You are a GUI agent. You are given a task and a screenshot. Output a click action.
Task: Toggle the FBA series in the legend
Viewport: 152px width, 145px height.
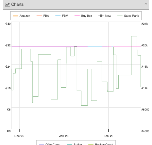(43, 16)
